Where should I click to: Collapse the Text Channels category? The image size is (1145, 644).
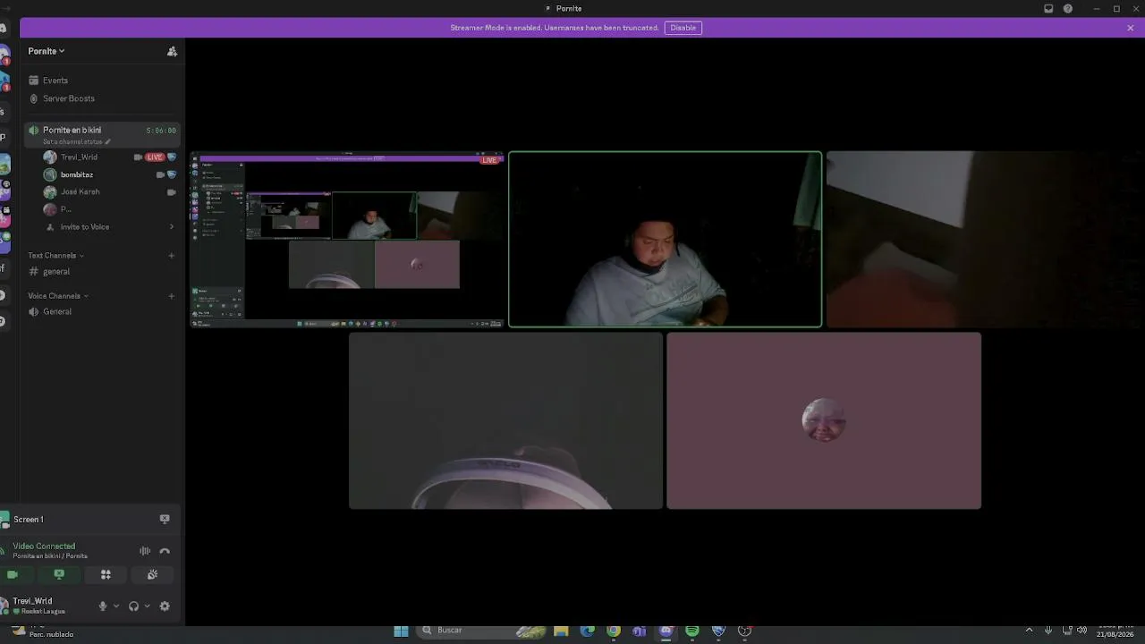(55, 256)
